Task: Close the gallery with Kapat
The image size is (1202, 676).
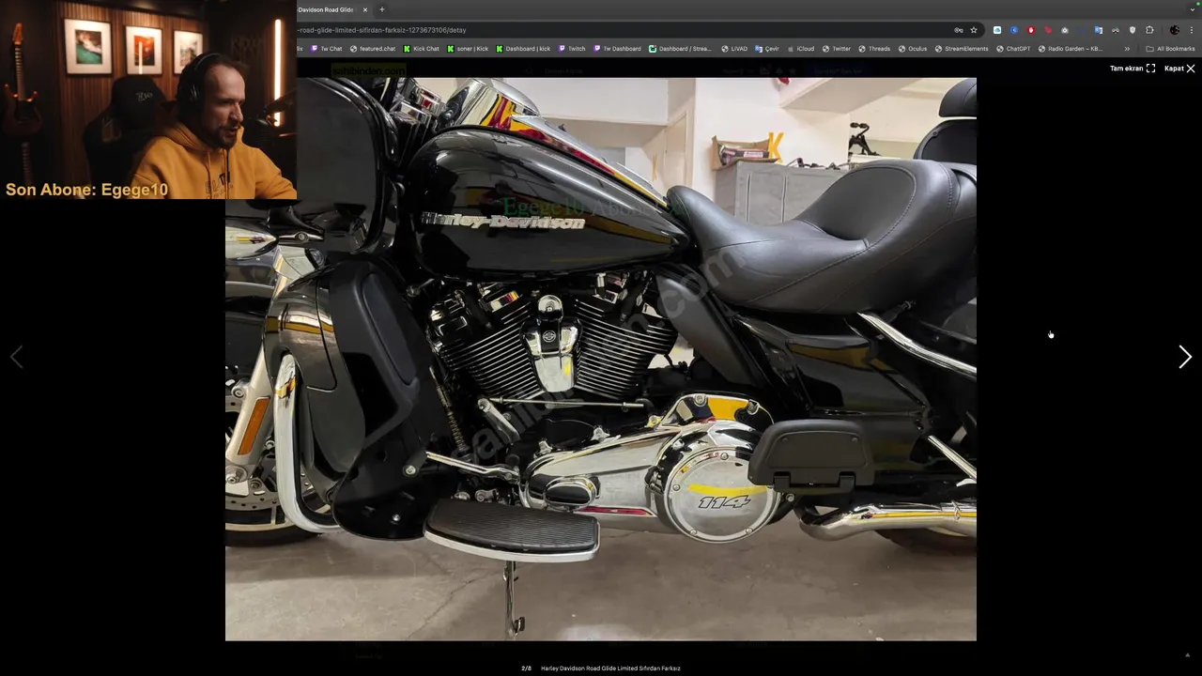Action: pos(1179,69)
